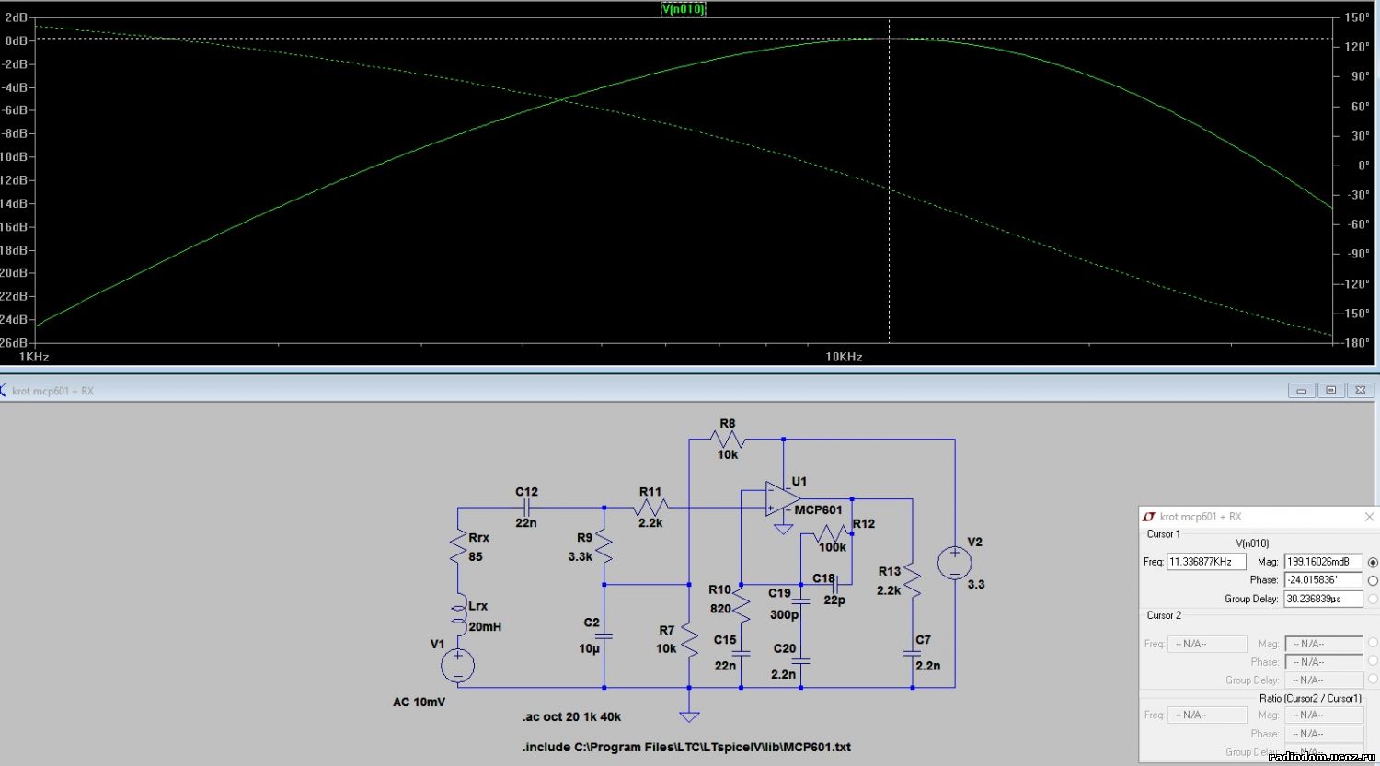Select the C18 capacitor symbol
This screenshot has height=766, width=1380.
pyautogui.click(x=835, y=583)
